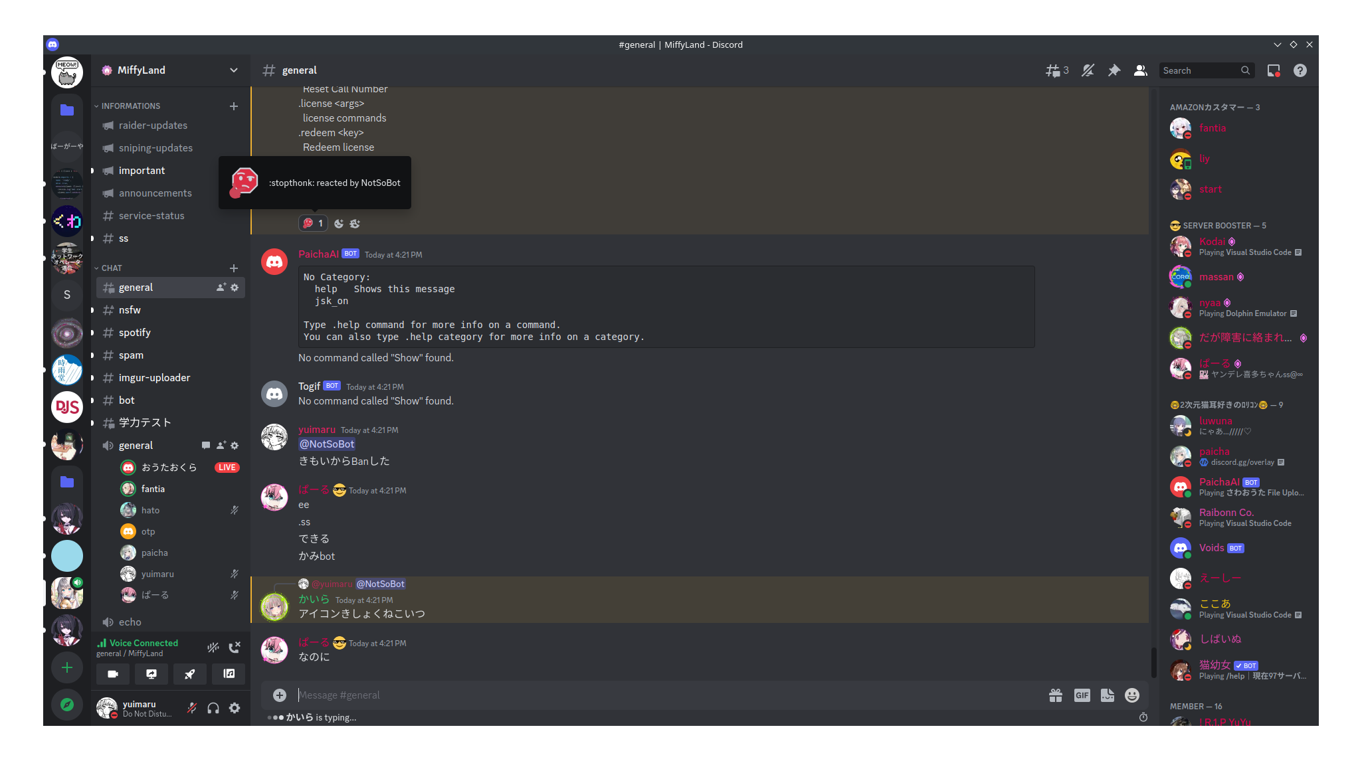Open pinned messages with the pin icon
The width and height of the screenshot is (1362, 777).
[x=1114, y=70]
